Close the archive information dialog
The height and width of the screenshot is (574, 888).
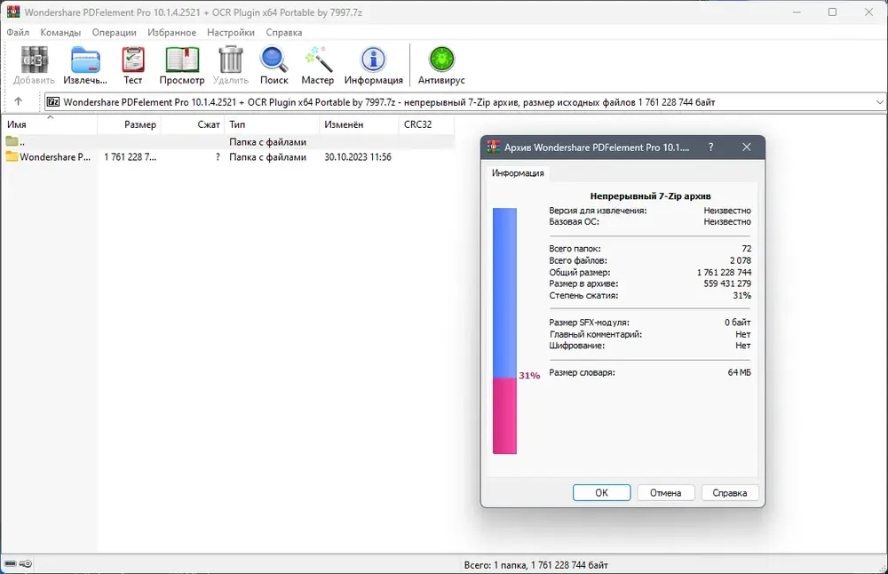[747, 147]
